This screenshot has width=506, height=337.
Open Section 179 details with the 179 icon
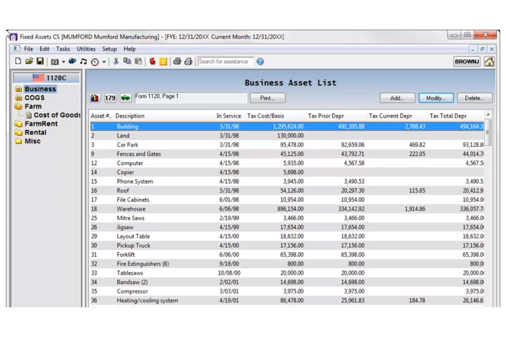109,98
